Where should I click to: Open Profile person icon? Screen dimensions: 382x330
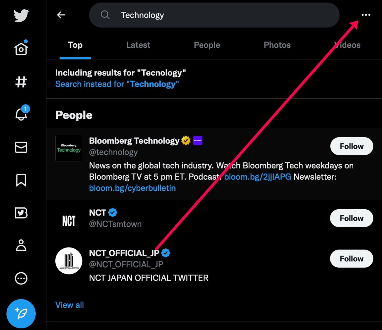tap(21, 245)
